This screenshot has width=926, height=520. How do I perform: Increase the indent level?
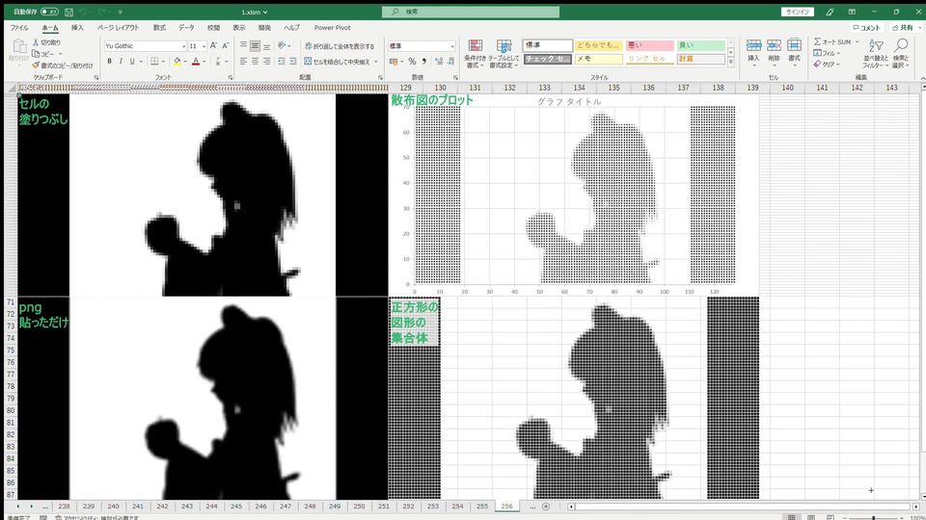293,62
